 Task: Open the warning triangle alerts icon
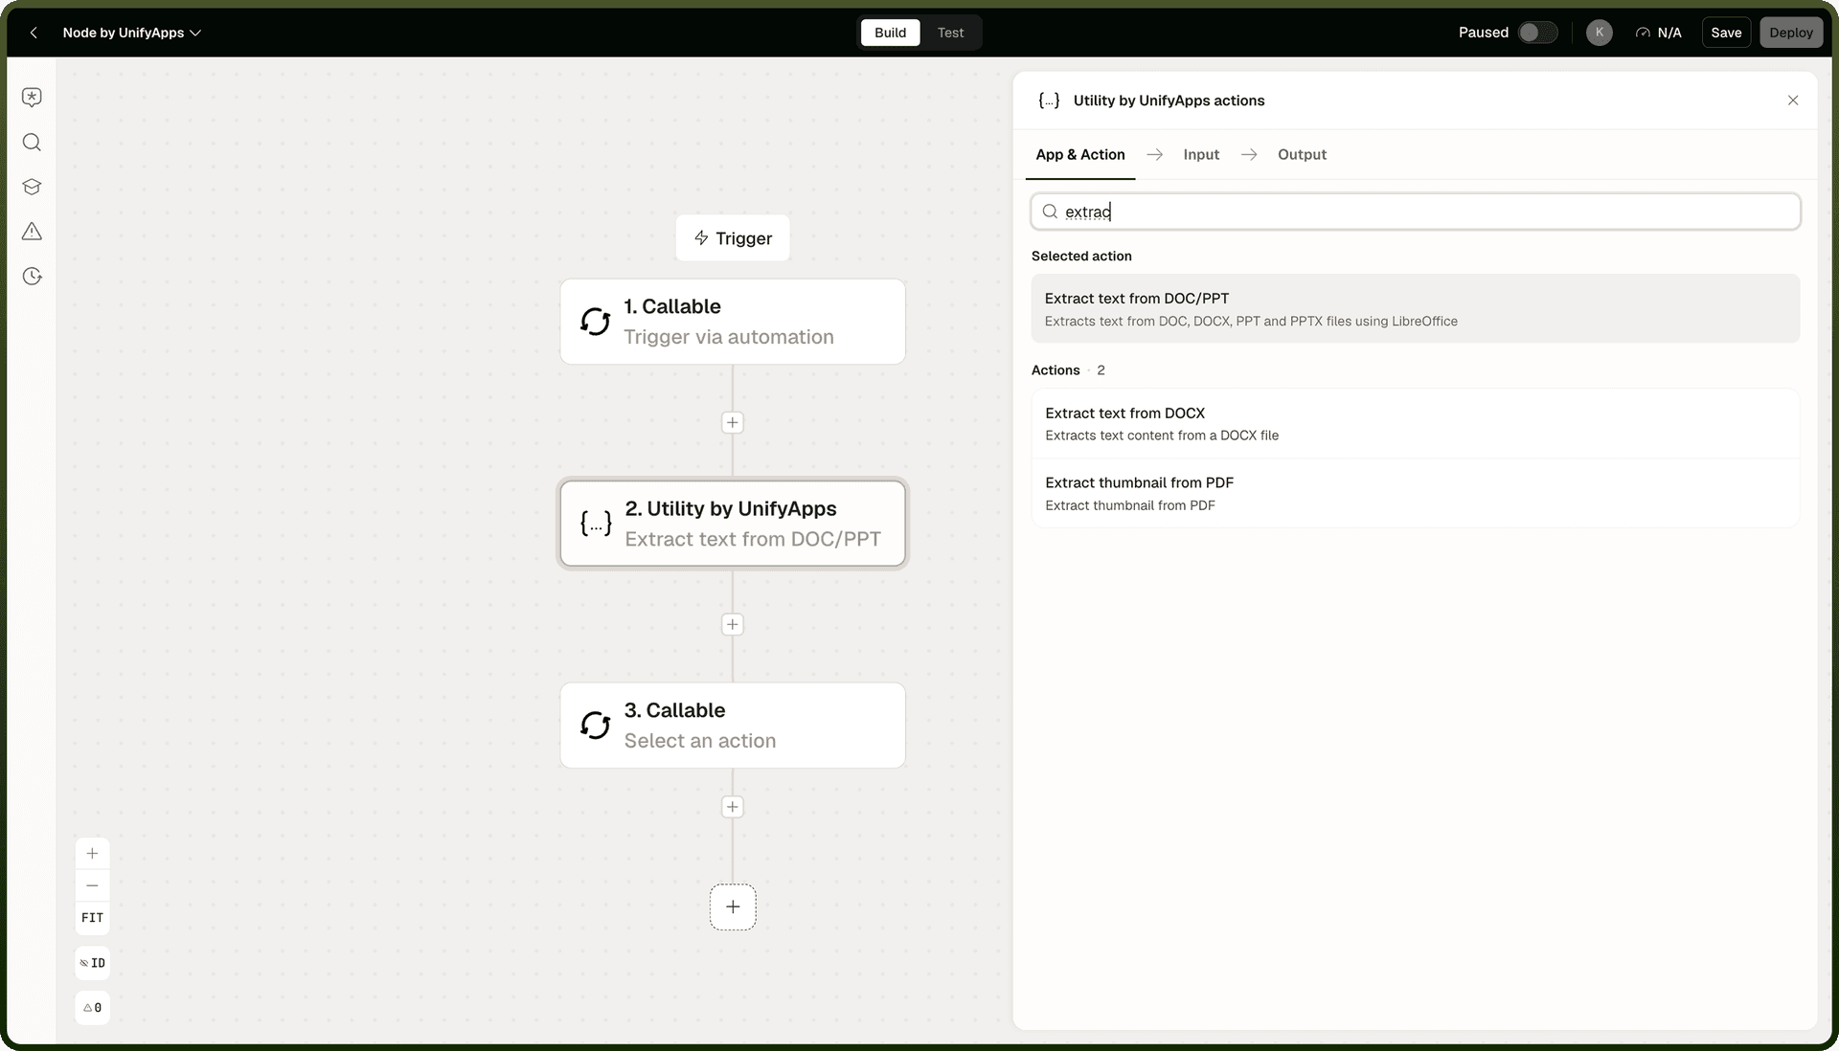pos(32,232)
